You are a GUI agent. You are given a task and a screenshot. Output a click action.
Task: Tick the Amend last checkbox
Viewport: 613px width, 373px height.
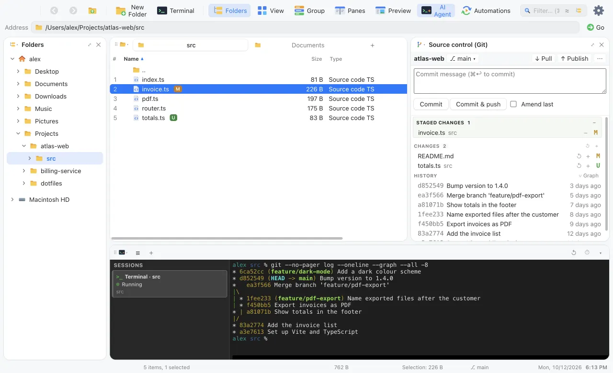pyautogui.click(x=513, y=104)
